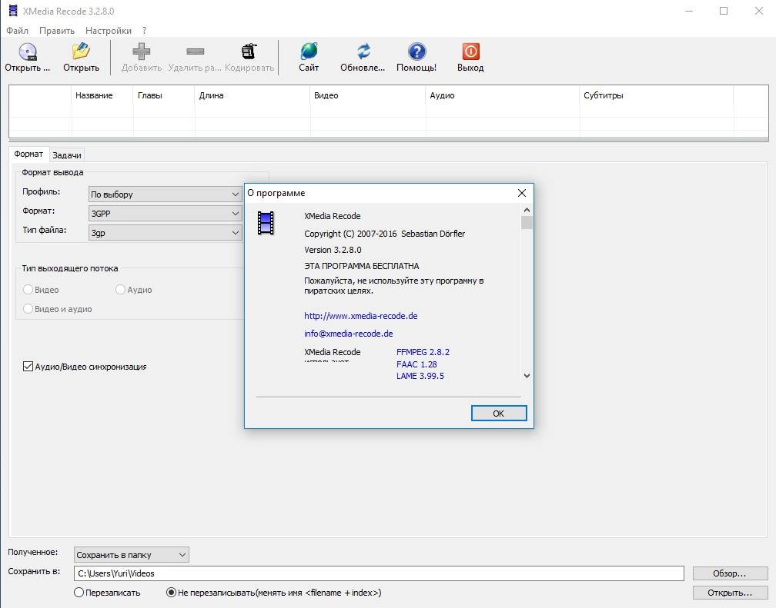Expand the Сохранить в папку dropdown
The width and height of the screenshot is (776, 608).
(x=131, y=555)
